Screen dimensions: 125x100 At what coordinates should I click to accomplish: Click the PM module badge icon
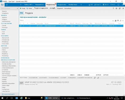[21, 13]
